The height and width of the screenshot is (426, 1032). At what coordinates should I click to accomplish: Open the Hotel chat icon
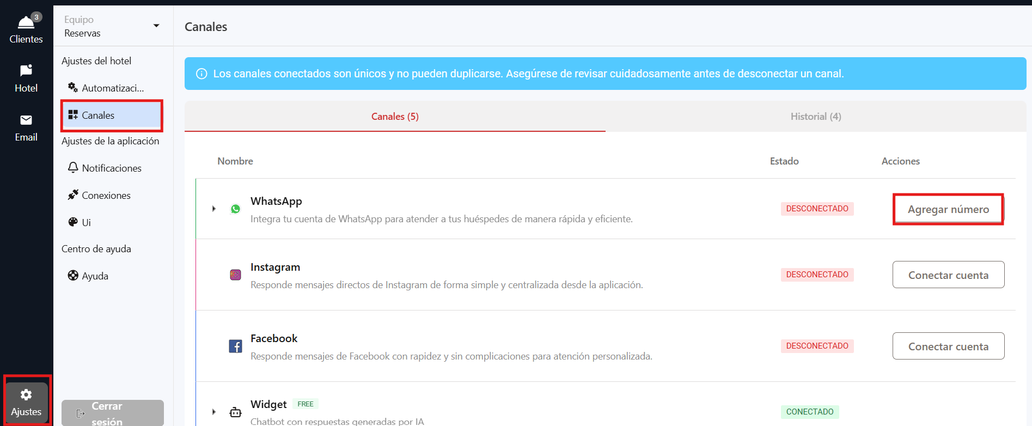[x=26, y=71]
